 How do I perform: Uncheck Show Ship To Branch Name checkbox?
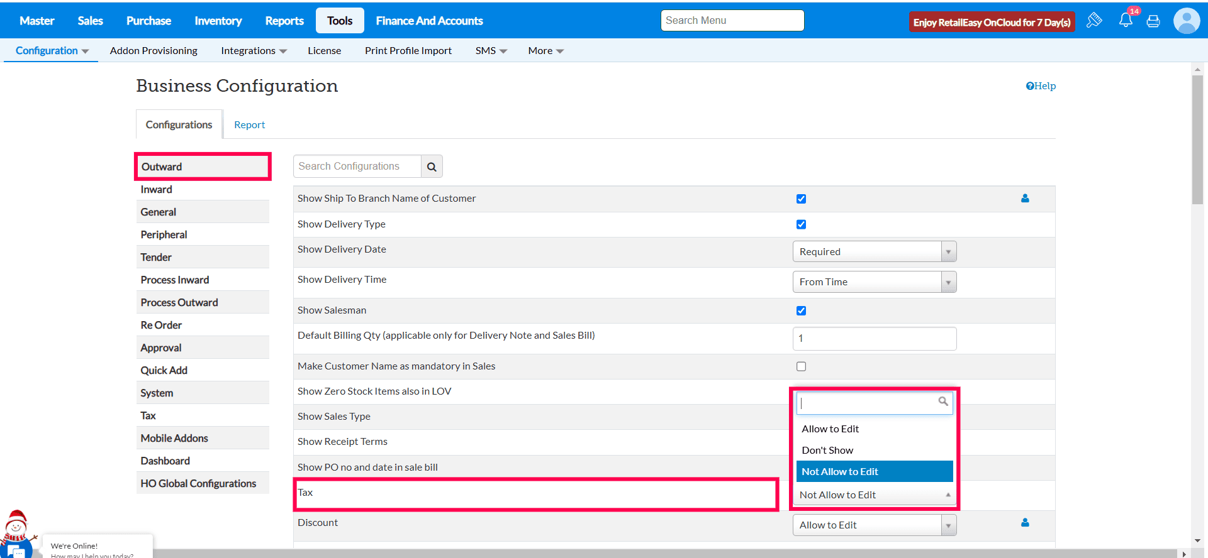pos(801,199)
